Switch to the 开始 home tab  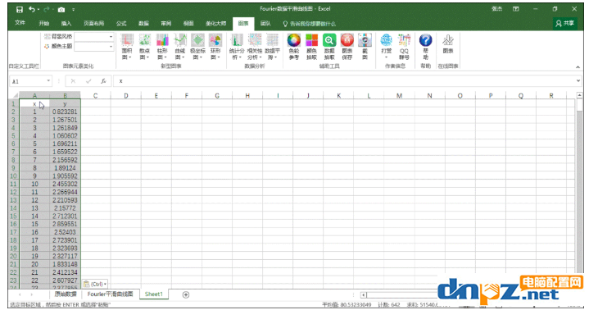pyautogui.click(x=44, y=23)
